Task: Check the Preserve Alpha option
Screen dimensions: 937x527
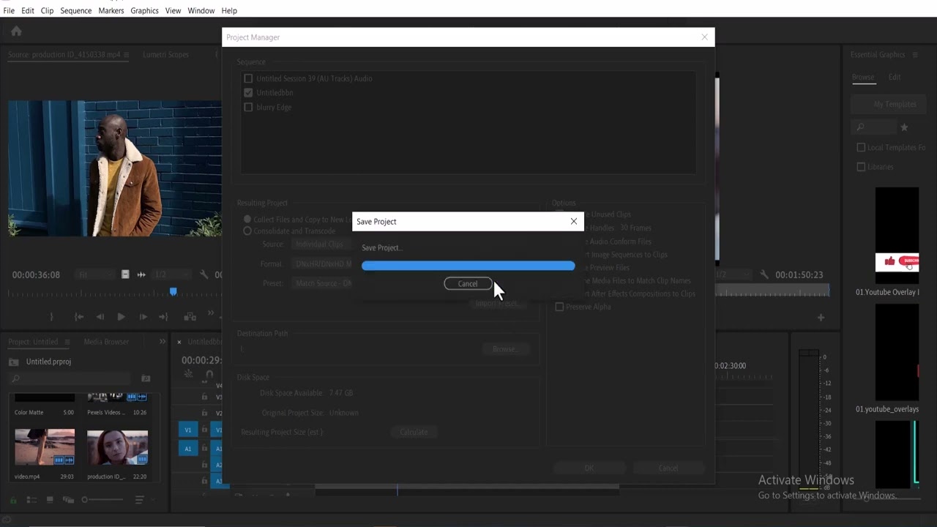Action: click(559, 307)
